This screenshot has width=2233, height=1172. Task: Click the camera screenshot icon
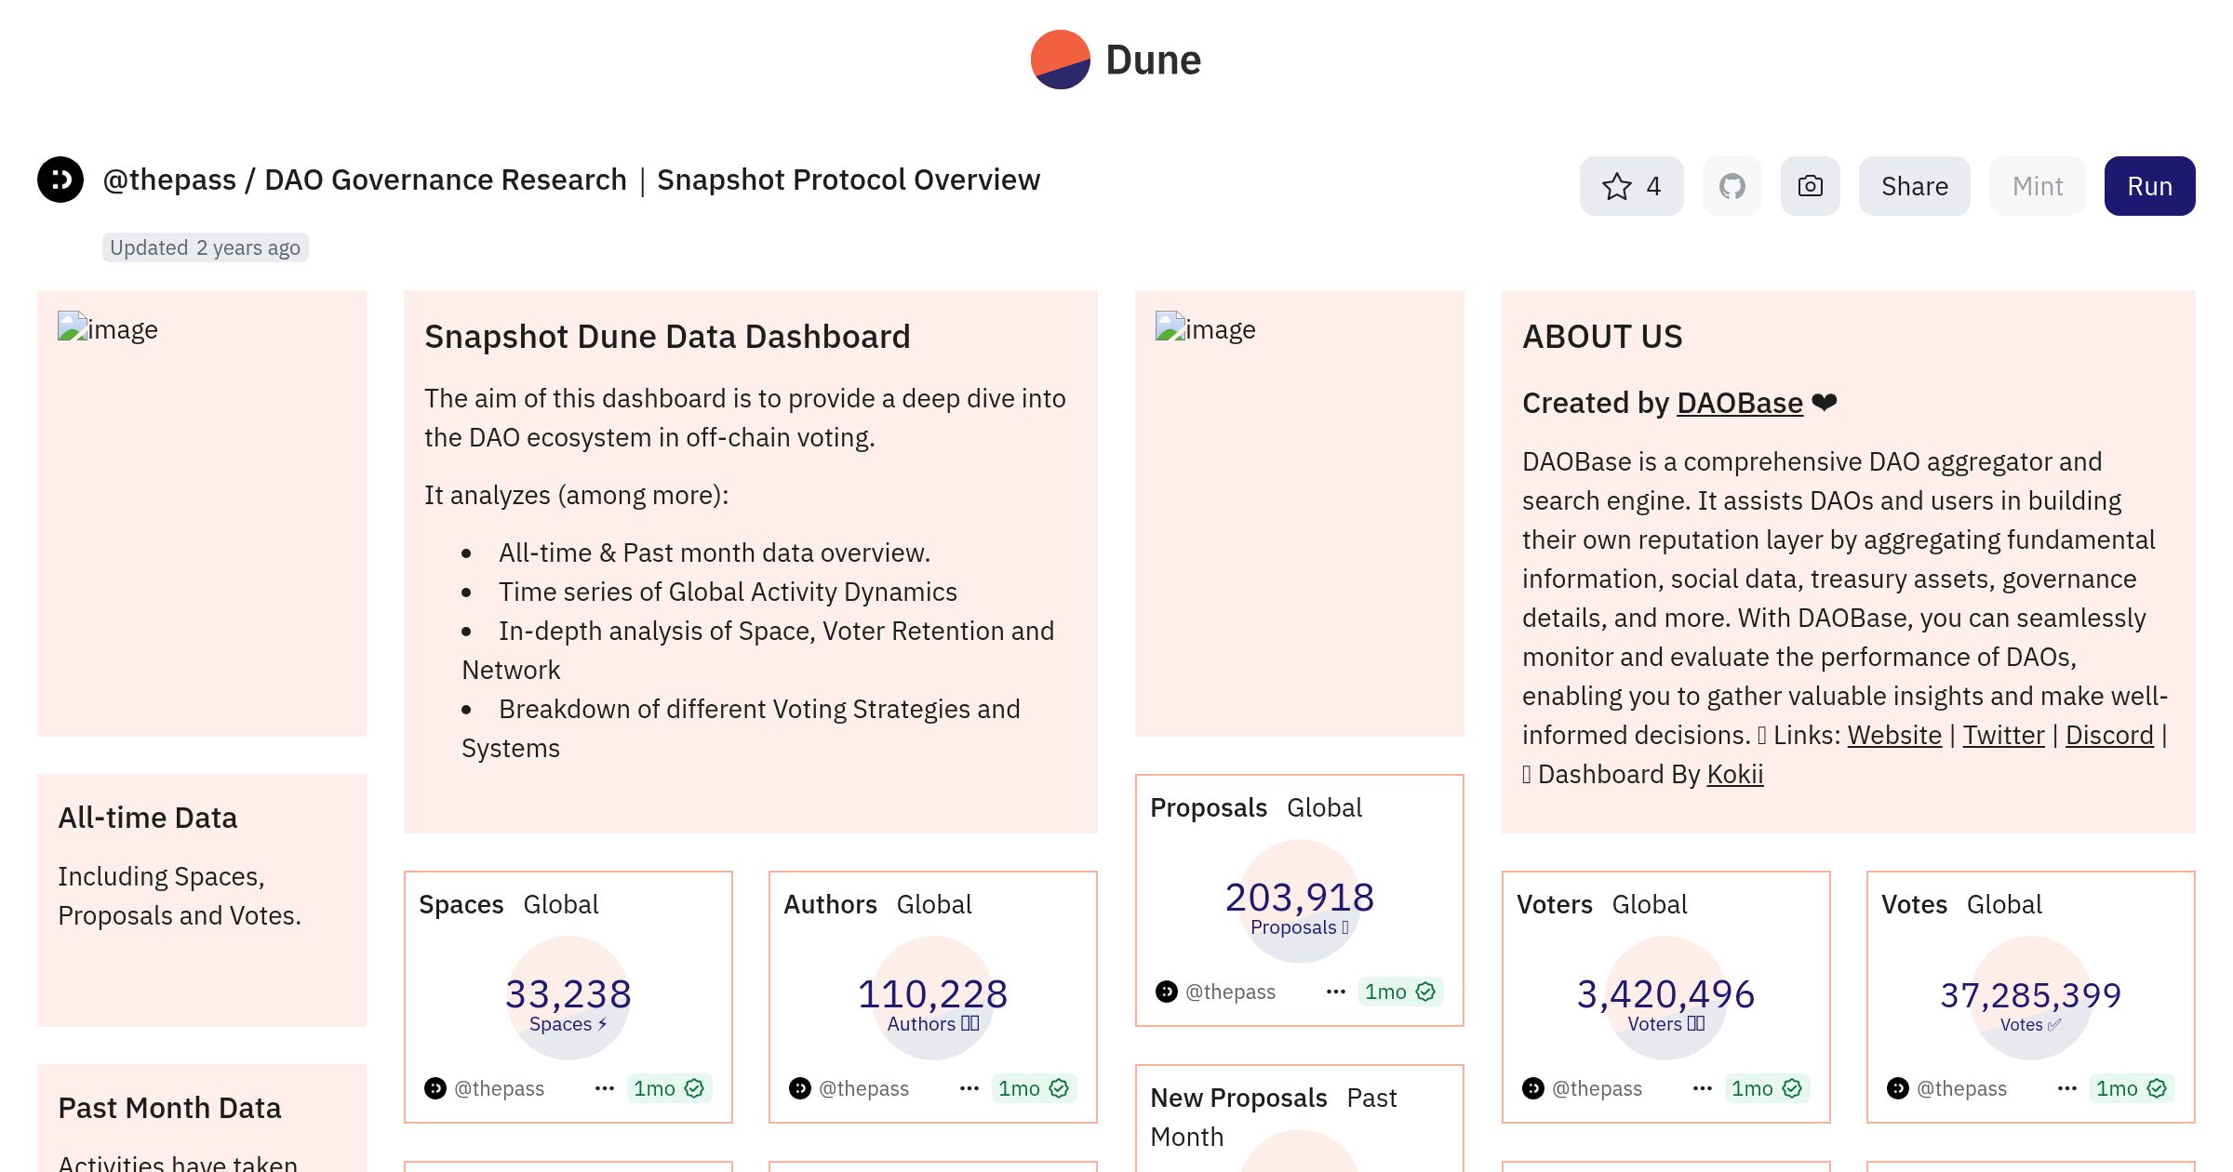click(x=1810, y=186)
